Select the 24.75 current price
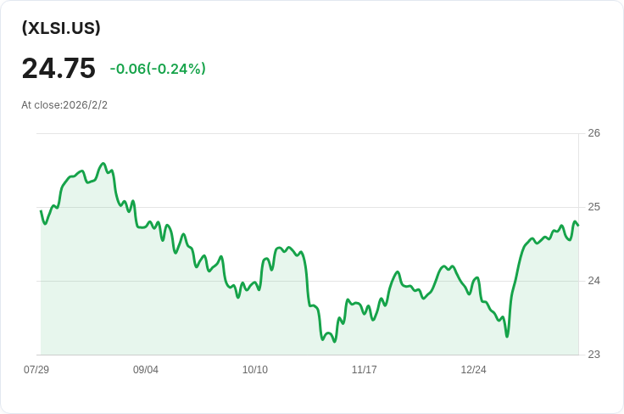The height and width of the screenshot is (414, 624). 58,69
